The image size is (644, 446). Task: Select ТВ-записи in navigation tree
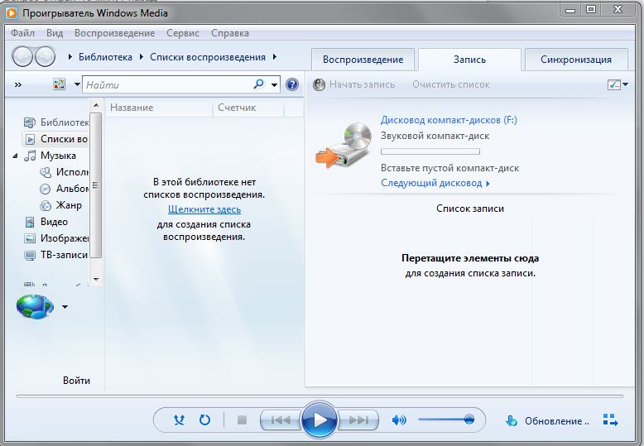point(56,255)
